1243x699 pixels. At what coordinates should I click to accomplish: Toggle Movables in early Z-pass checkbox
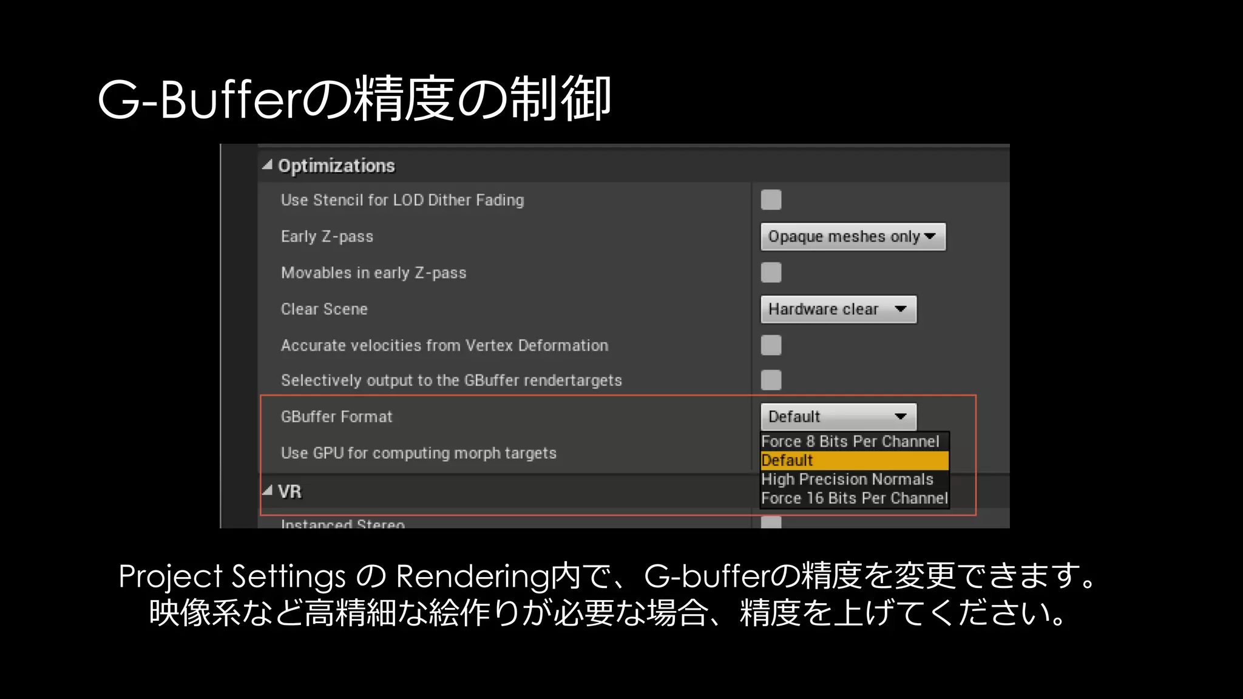click(x=771, y=272)
